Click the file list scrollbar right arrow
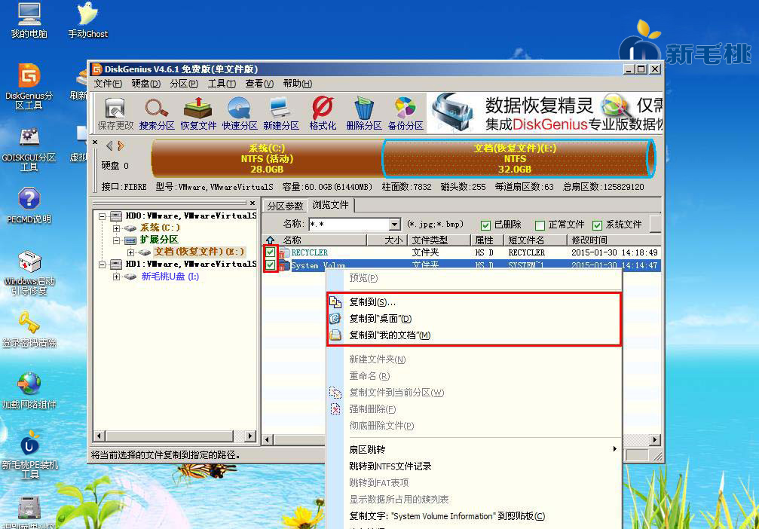Viewport: 759px width, 529px height. coord(654,439)
